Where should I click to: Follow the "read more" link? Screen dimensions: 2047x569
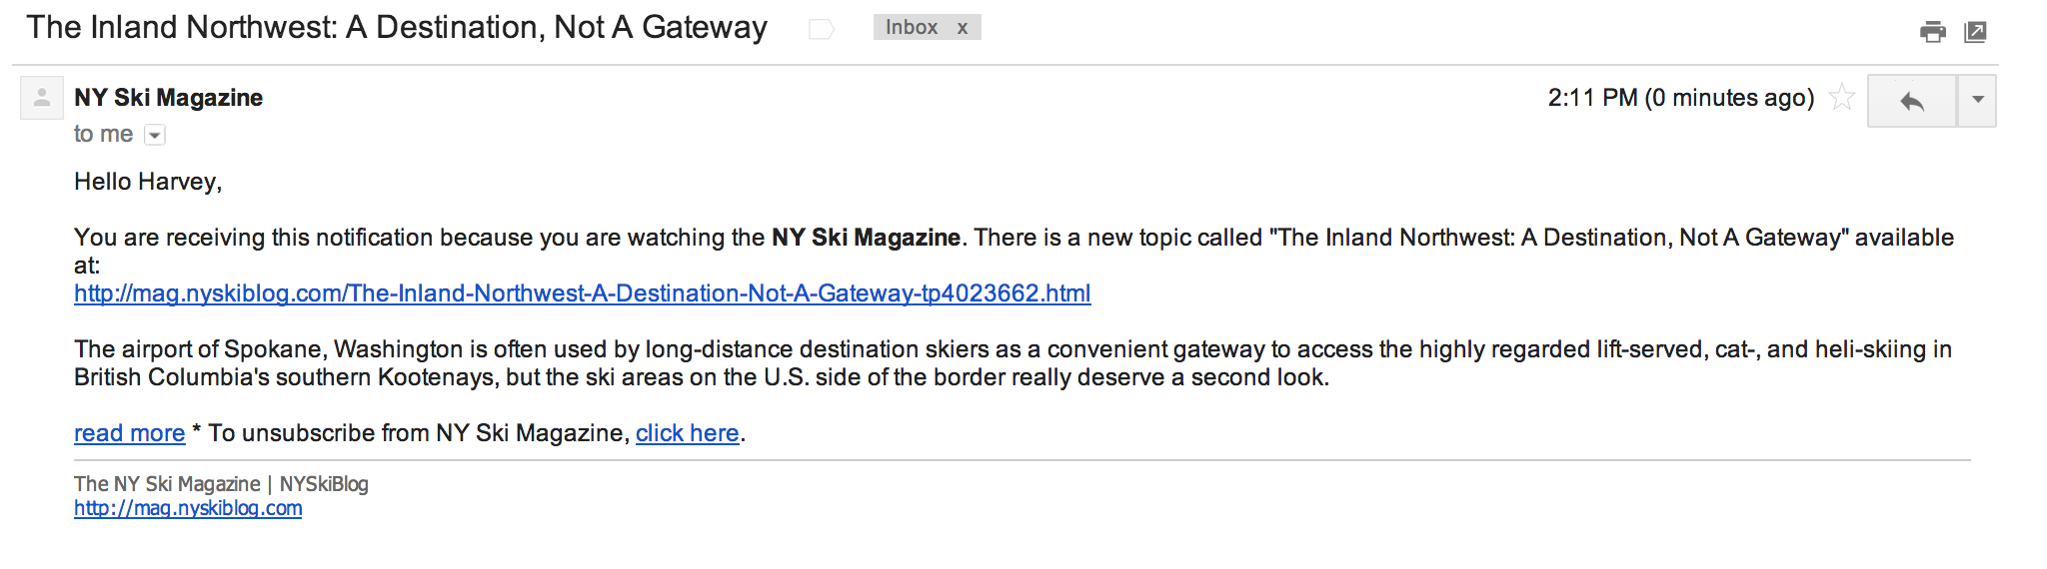click(x=129, y=433)
